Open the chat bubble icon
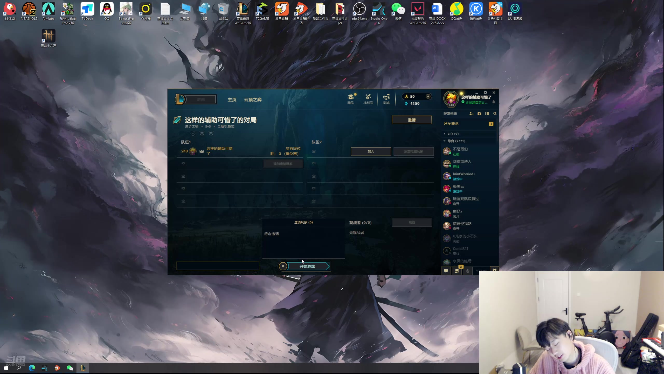The height and width of the screenshot is (374, 664). pos(446,271)
